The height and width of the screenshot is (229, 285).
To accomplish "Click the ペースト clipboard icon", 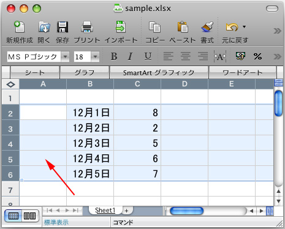I will [183, 27].
